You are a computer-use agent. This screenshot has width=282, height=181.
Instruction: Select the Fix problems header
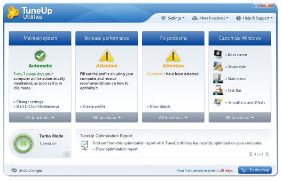click(173, 38)
